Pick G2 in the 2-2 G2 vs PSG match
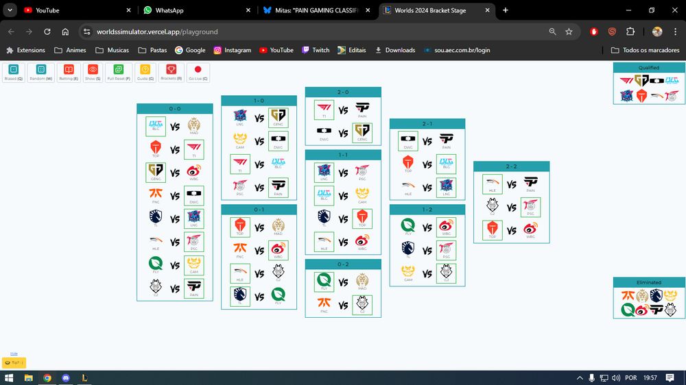Viewport: 686px width, 385px height. (493, 207)
